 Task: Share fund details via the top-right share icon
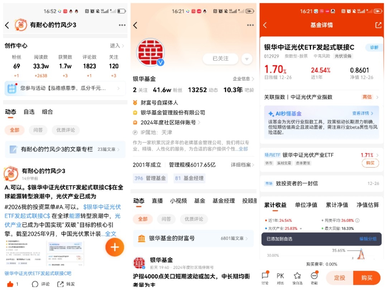click(x=378, y=25)
